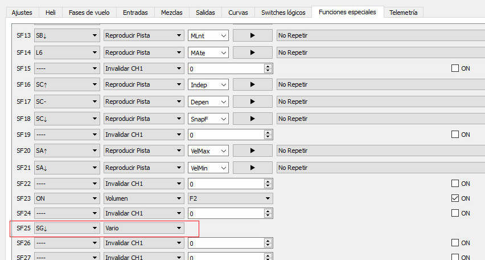Play the MAte track preview in SF14
The height and width of the screenshot is (260, 485).
(252, 52)
